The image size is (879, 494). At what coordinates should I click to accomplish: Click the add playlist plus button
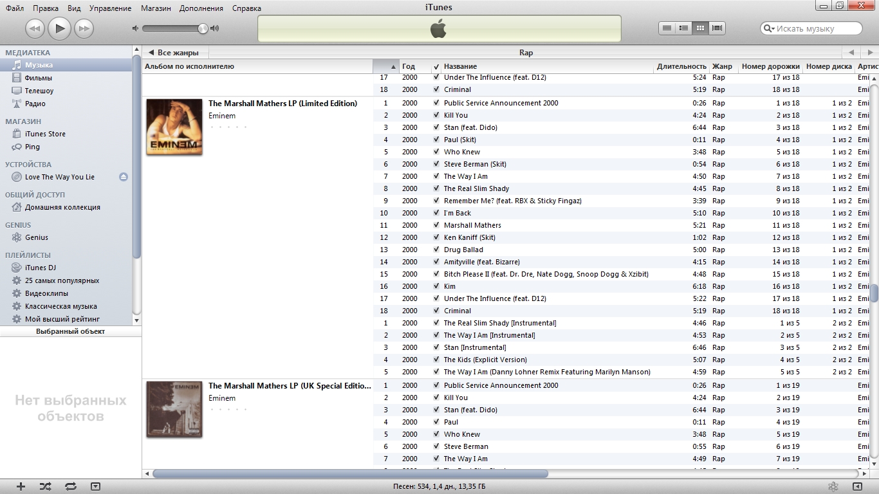pyautogui.click(x=21, y=487)
